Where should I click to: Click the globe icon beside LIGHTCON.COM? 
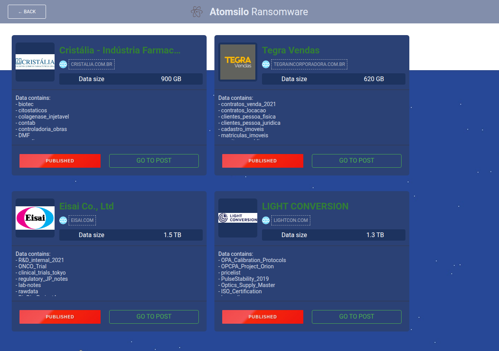pos(266,220)
